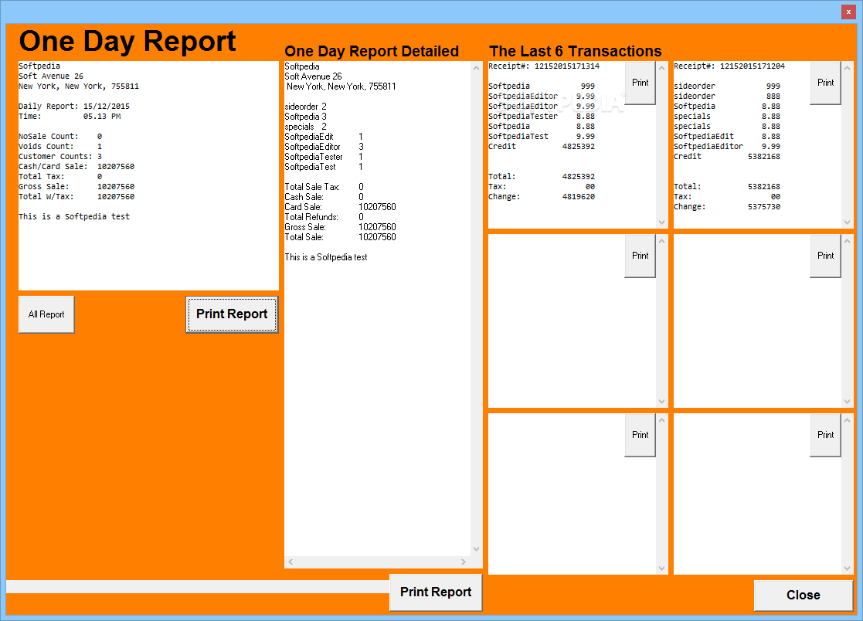Click up arrow in middle-right transaction scrollbar
Screen dimensions: 863x621
click(847, 241)
